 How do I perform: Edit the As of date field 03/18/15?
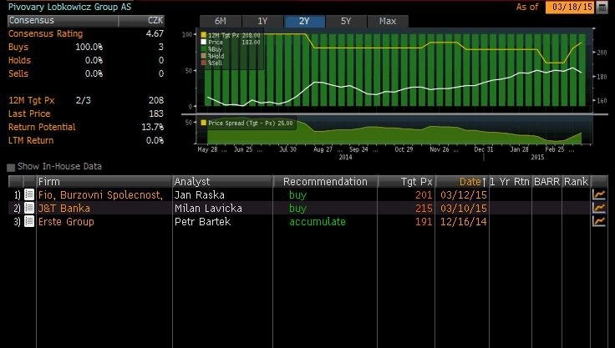pyautogui.click(x=570, y=7)
